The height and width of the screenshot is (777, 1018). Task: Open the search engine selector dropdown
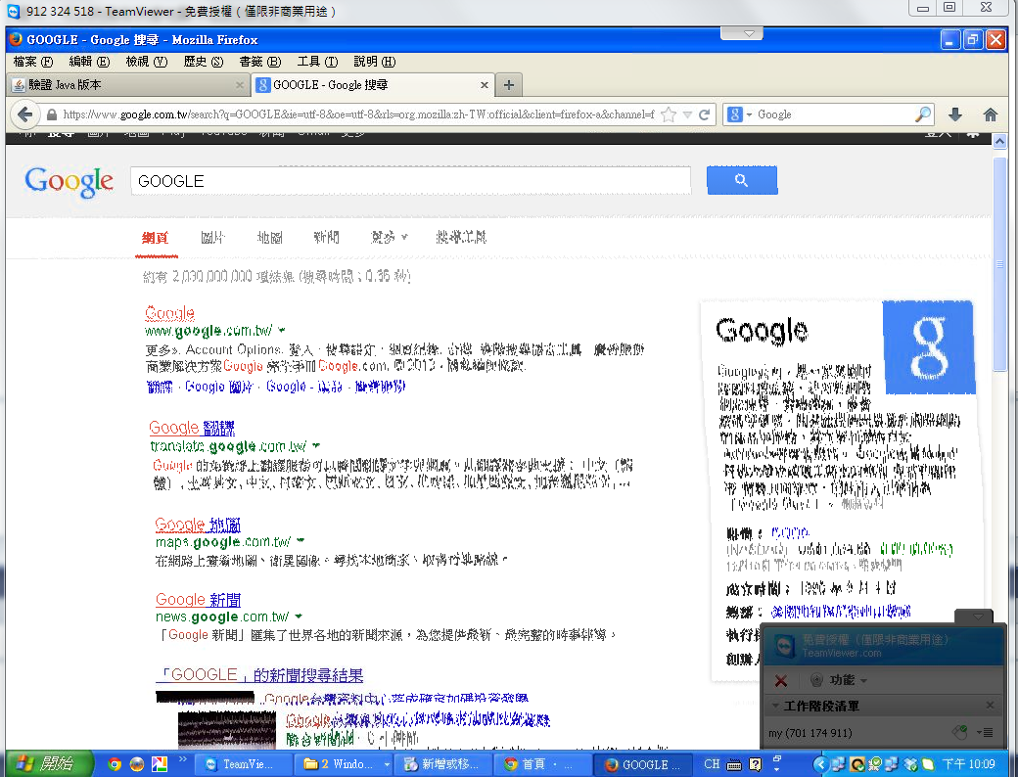pos(740,114)
